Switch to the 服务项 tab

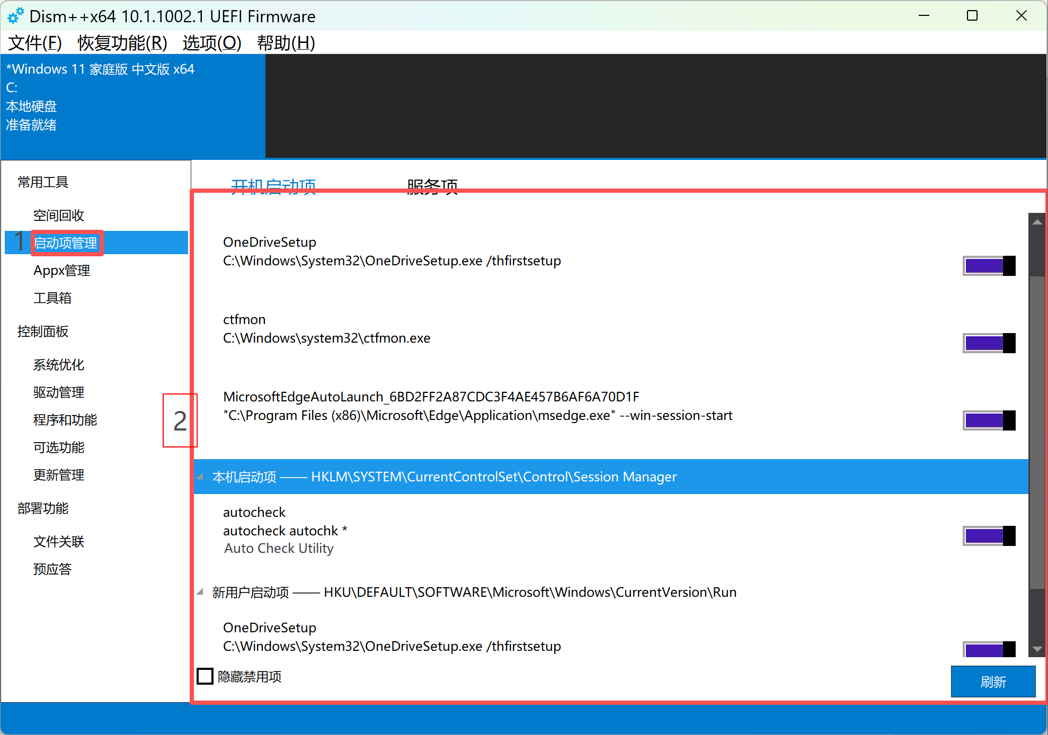[x=432, y=186]
